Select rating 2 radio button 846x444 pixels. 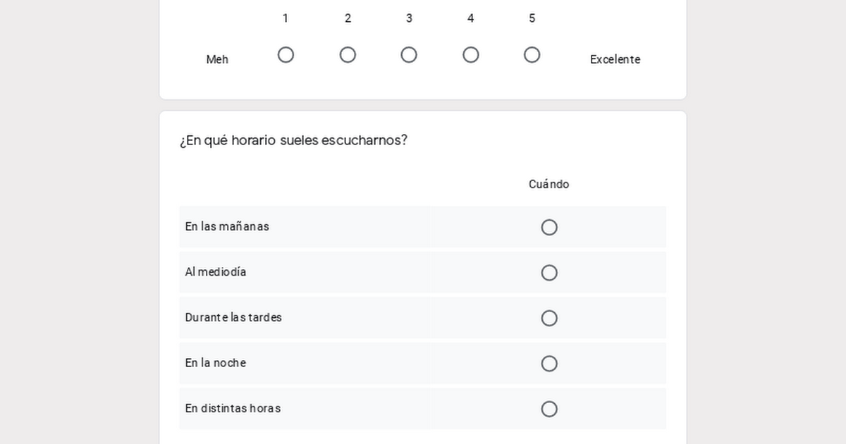[x=348, y=55]
